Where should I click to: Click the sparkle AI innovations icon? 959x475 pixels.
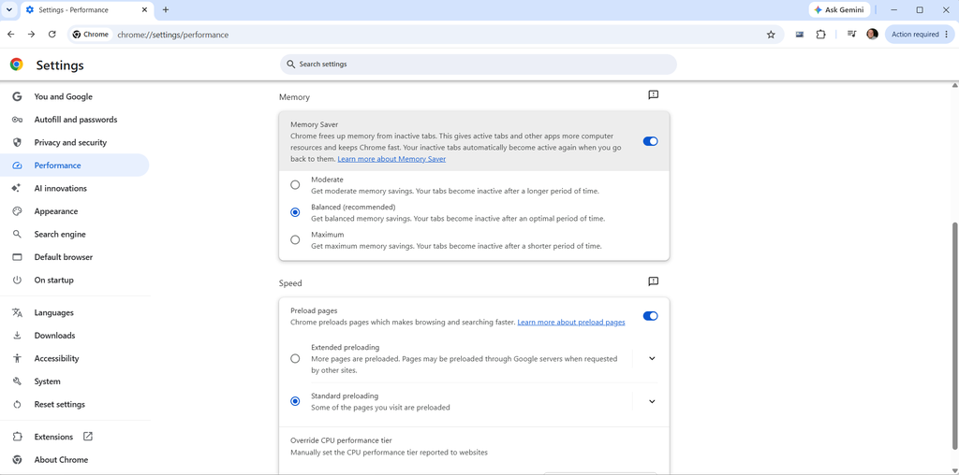[x=17, y=188]
